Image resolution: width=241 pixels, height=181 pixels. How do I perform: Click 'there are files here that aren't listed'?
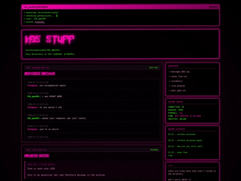(x=192, y=173)
